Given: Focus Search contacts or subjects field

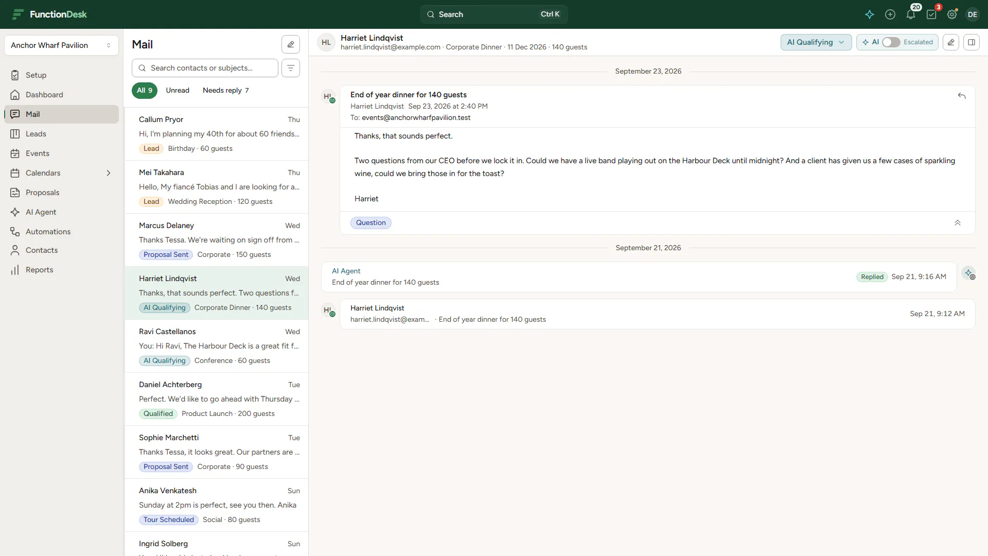Looking at the screenshot, I should point(205,68).
